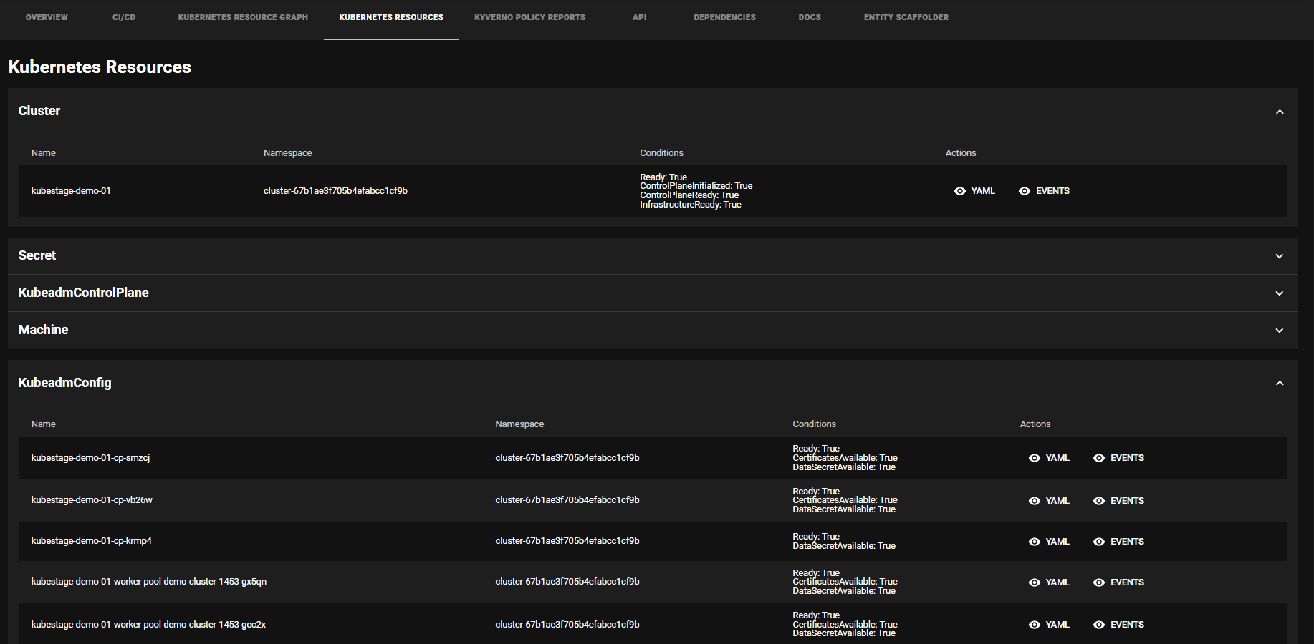View EVENTS for kubestage-demo-01-cp-krmp4
Image resolution: width=1314 pixels, height=644 pixels.
click(x=1119, y=542)
